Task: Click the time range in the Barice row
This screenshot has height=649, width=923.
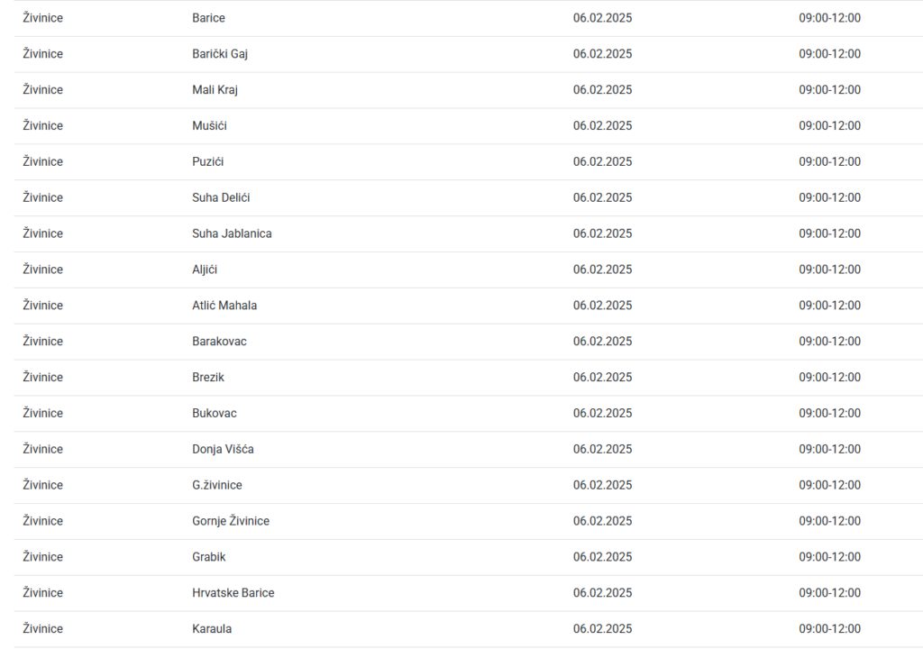Action: click(x=829, y=18)
